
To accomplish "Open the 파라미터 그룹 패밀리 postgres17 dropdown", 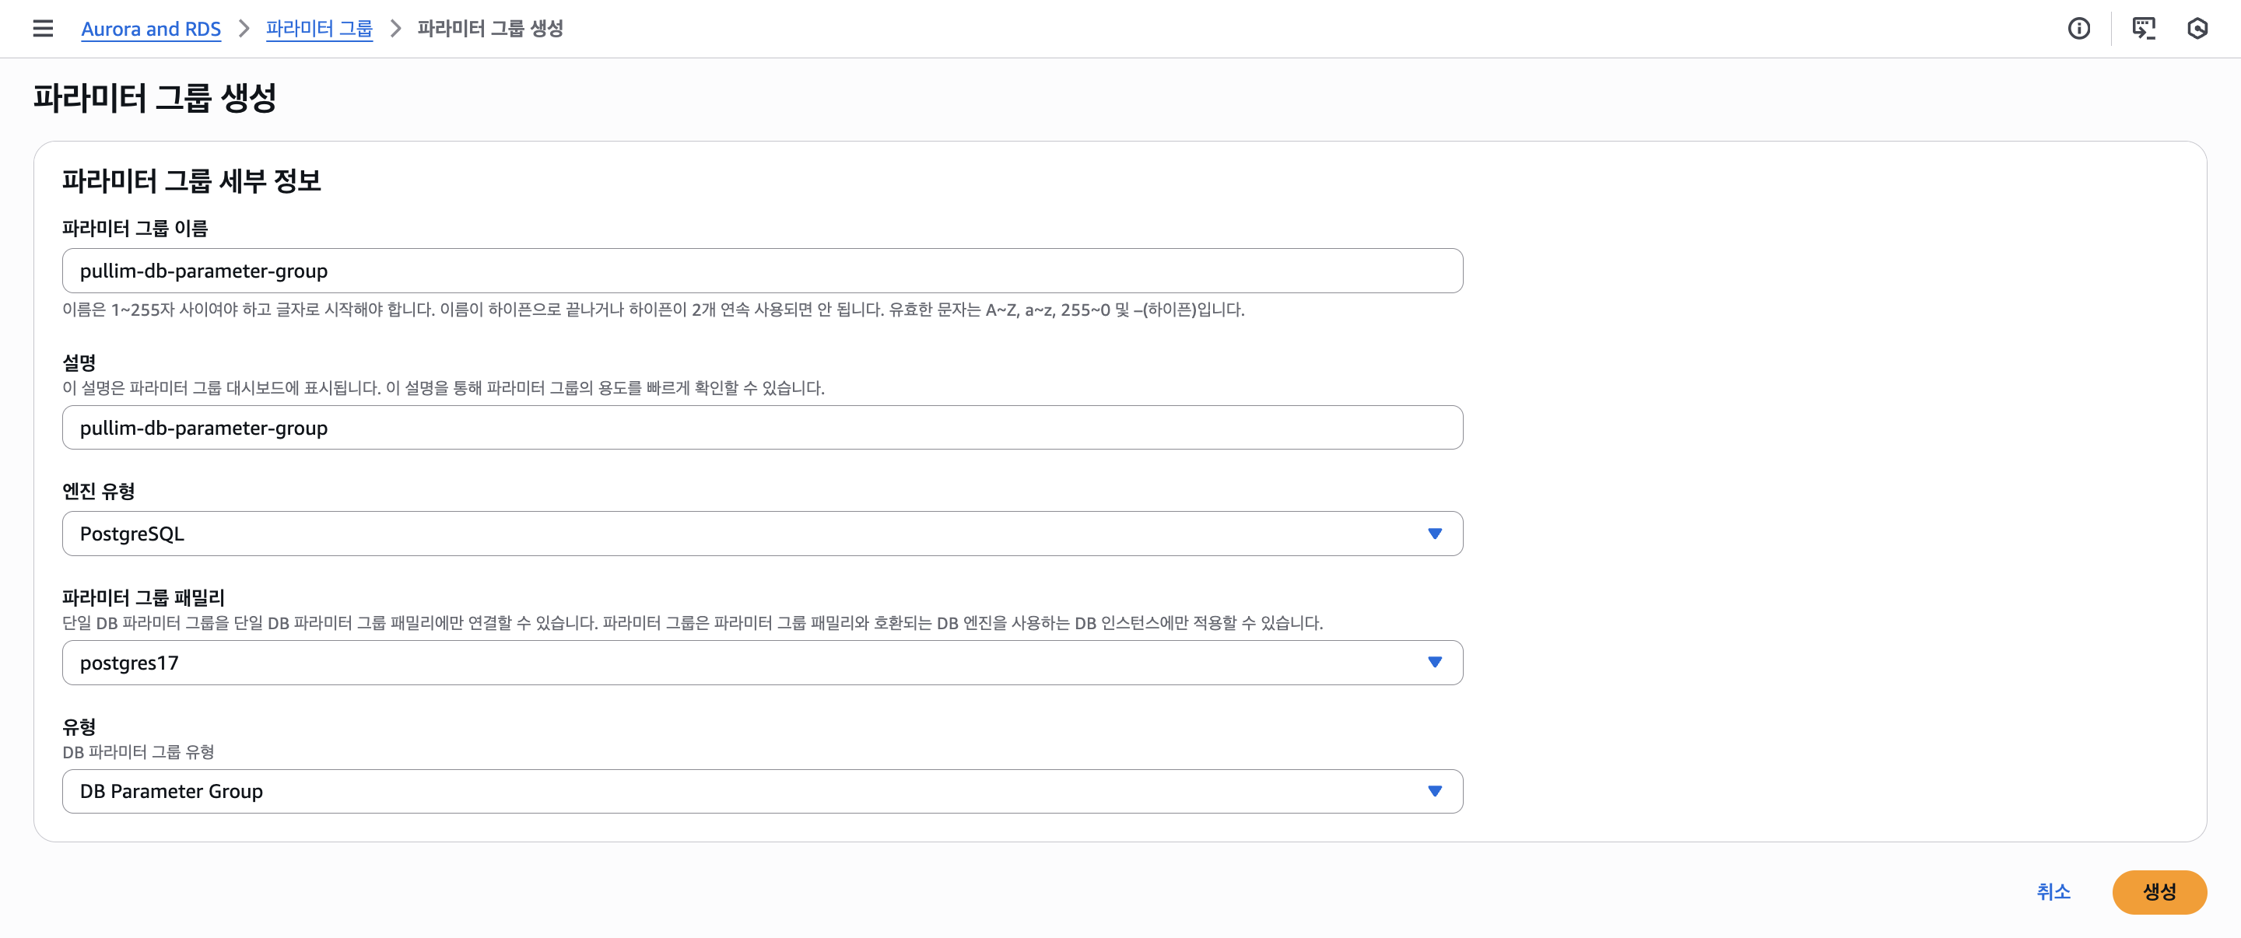I will point(761,663).
